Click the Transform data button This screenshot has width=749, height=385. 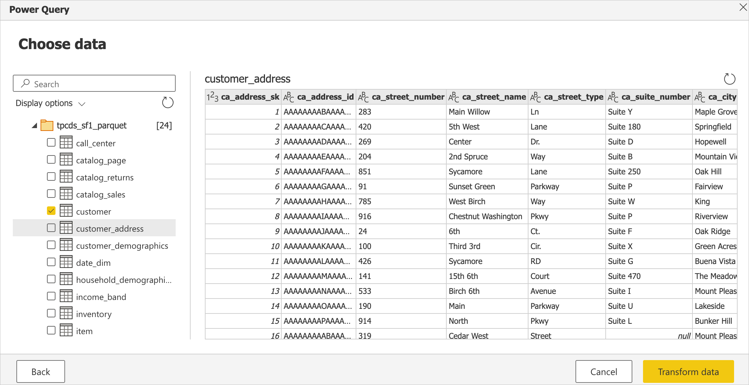[687, 371]
